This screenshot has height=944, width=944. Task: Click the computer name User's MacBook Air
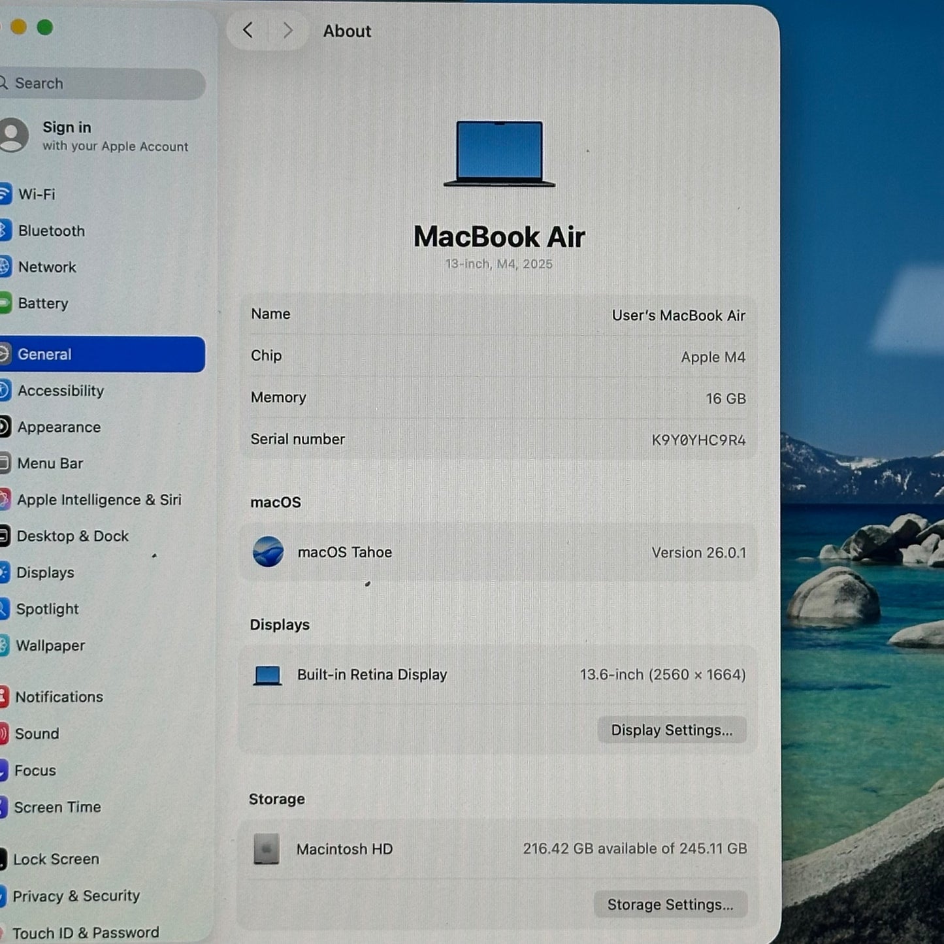[x=678, y=316]
